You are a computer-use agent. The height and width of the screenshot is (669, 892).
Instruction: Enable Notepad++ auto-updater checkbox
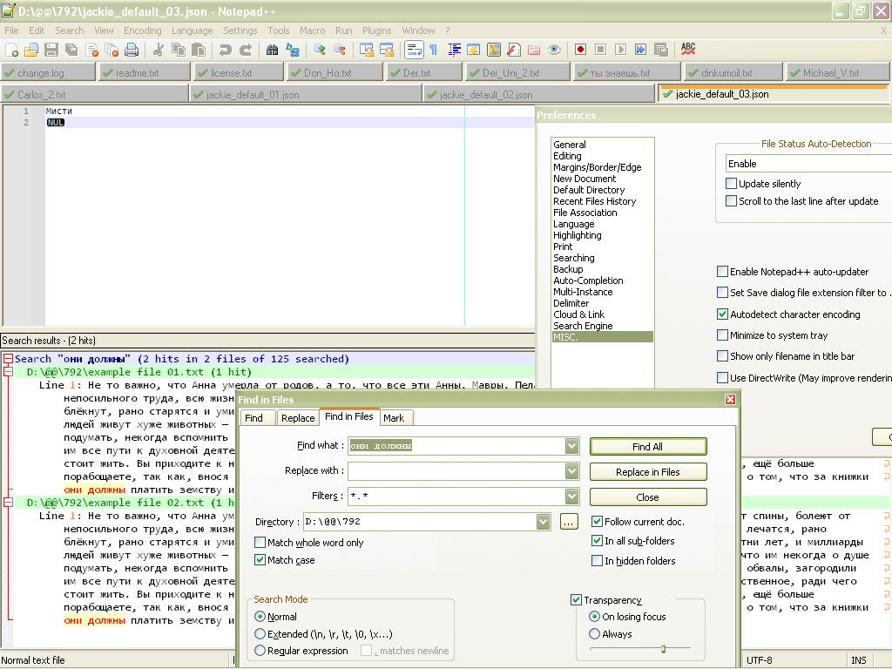click(722, 272)
